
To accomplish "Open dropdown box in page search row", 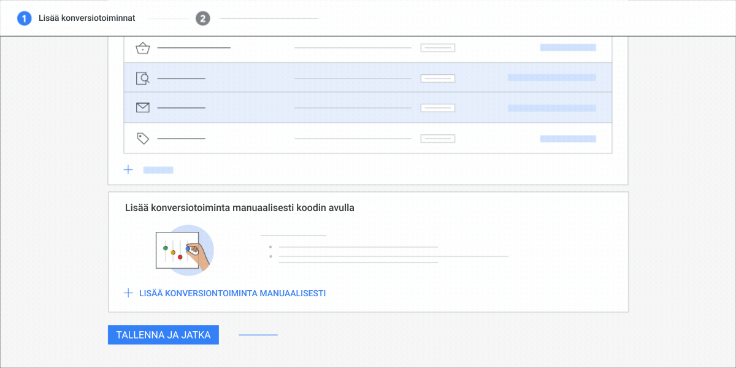I will [437, 78].
